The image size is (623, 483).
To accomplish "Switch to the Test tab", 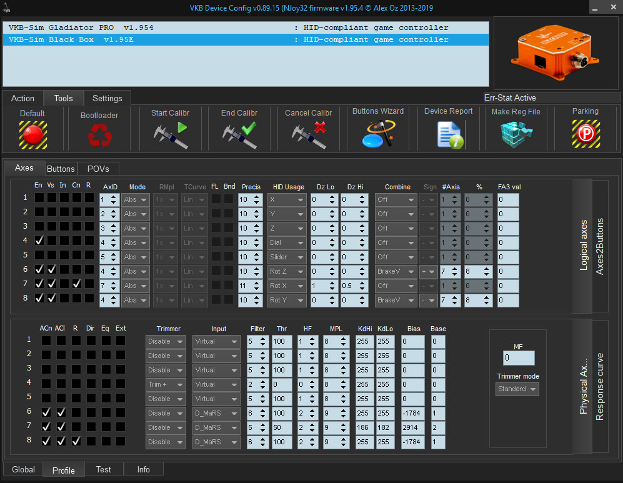I will click(104, 469).
